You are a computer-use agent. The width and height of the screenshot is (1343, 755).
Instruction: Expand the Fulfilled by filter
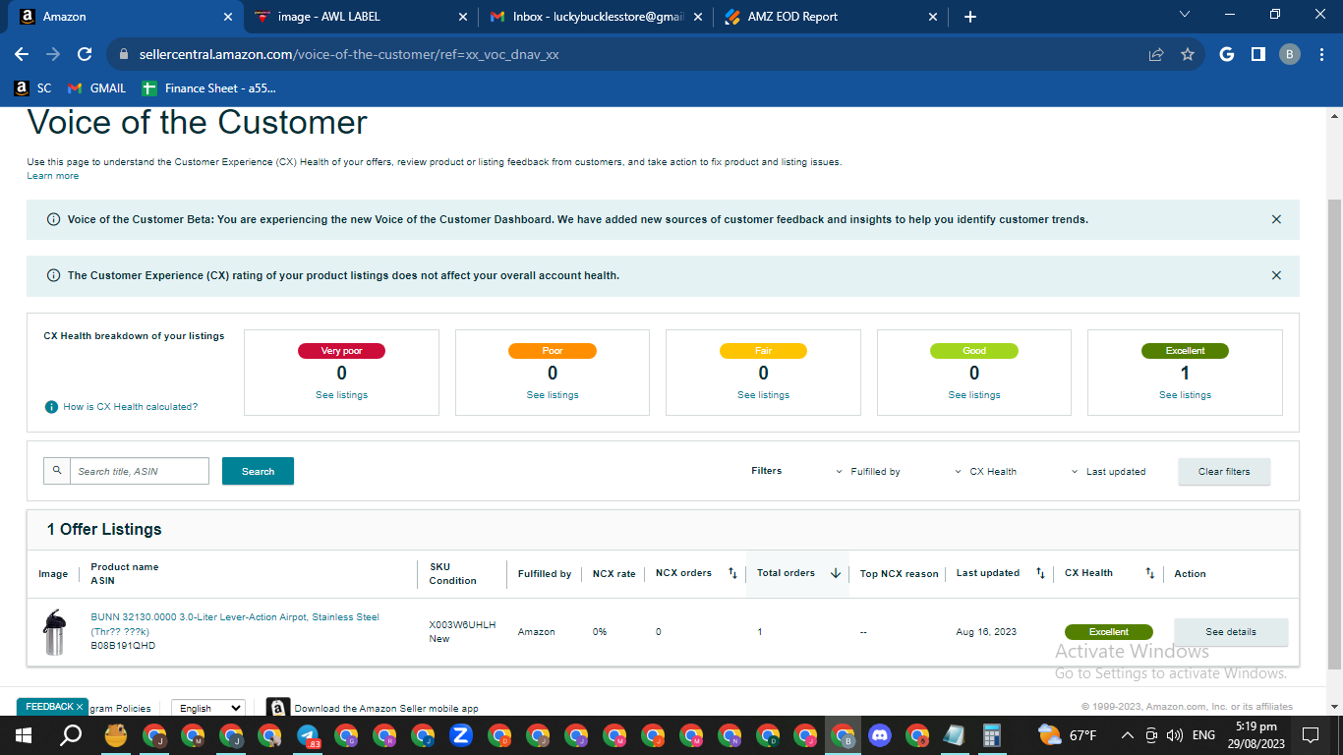867,472
